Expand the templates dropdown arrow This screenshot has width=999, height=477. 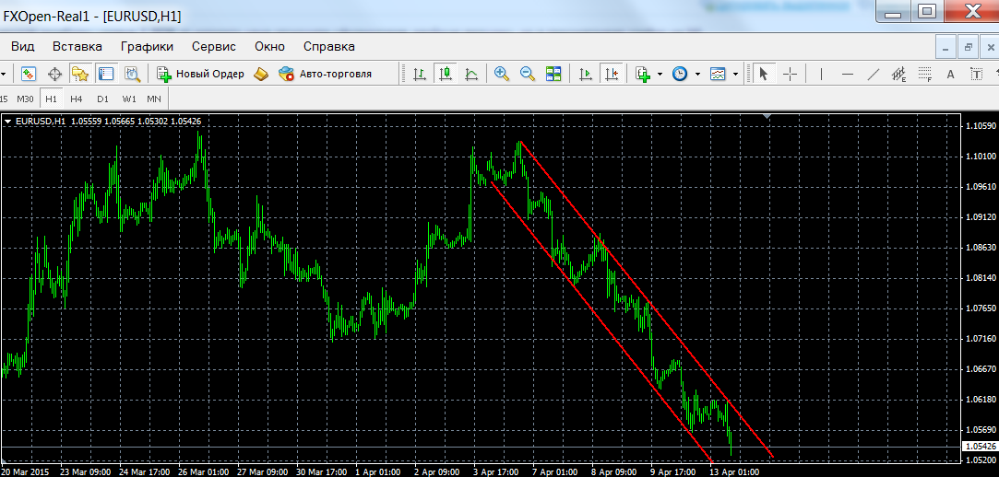click(735, 74)
